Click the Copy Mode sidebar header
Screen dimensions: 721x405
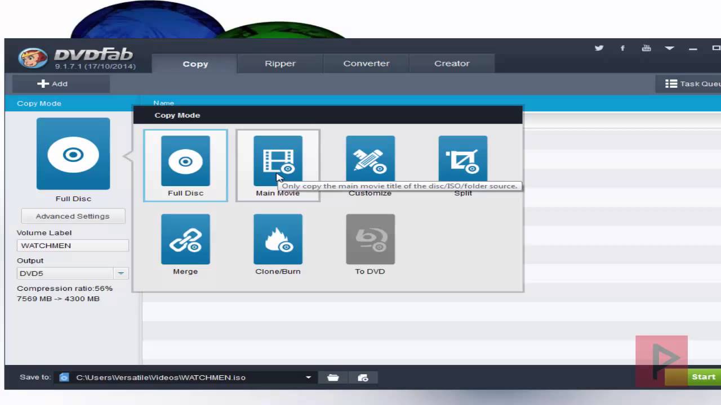[x=39, y=103]
